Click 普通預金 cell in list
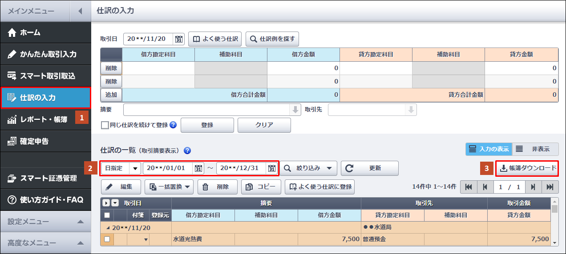 392,239
